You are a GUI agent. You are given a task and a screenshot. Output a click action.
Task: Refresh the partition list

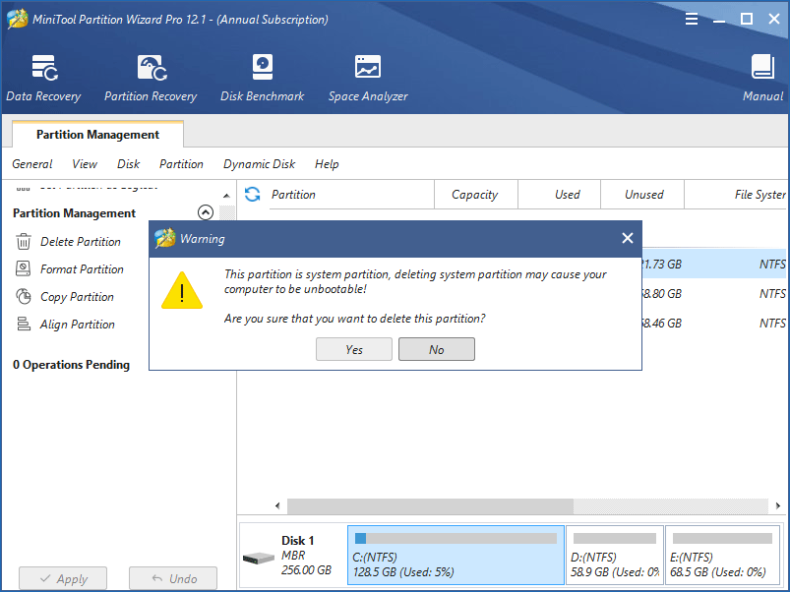coord(253,195)
